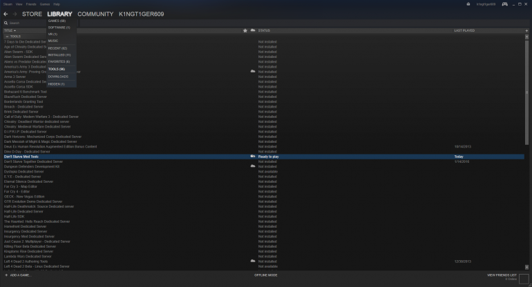Click the scrollbar down arrow
Viewport: 532px width, 287px height.
(526, 268)
